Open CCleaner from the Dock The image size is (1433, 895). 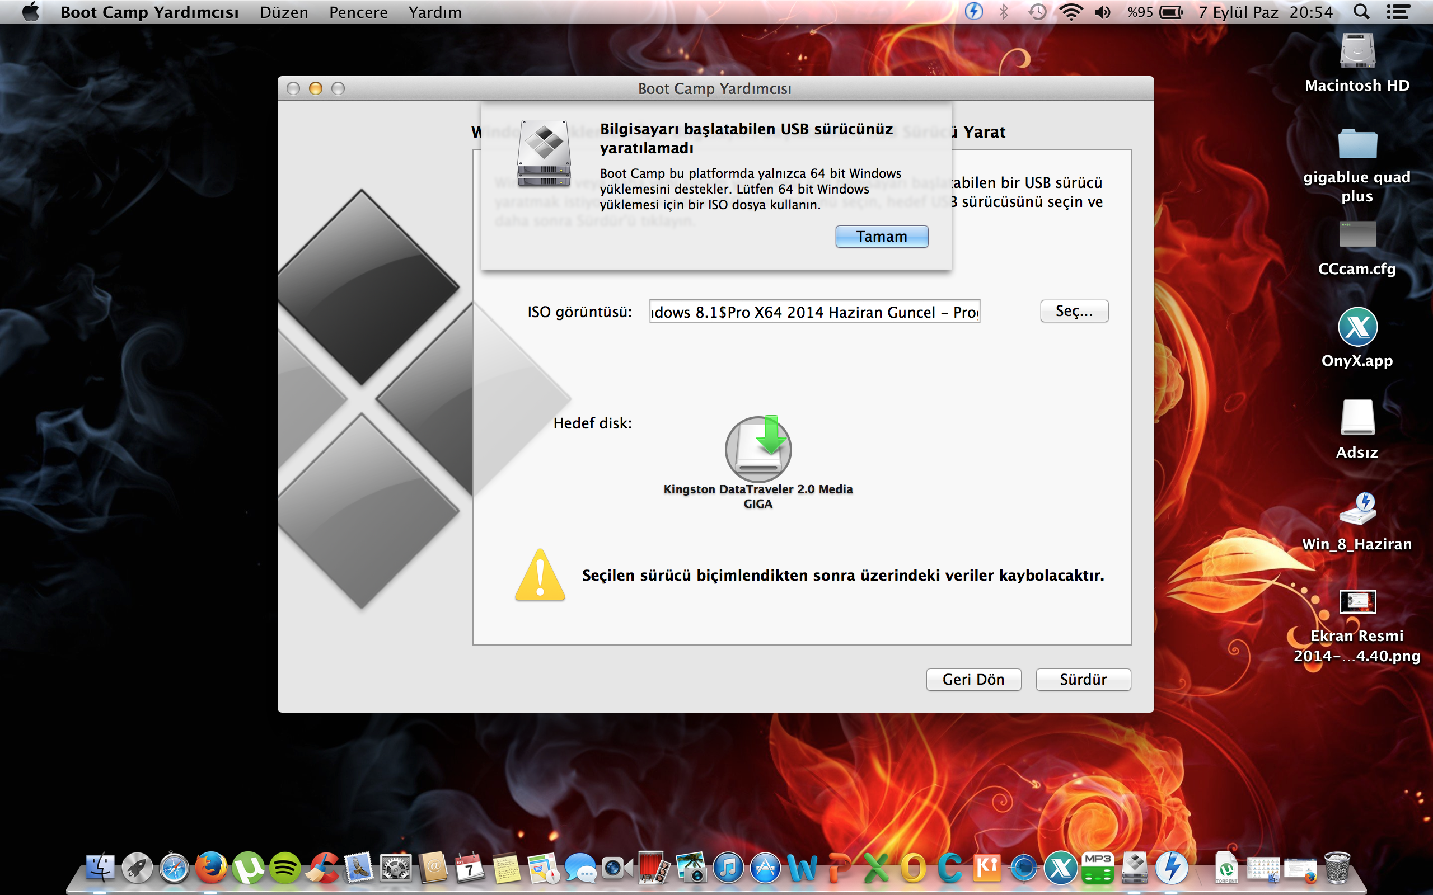(323, 868)
